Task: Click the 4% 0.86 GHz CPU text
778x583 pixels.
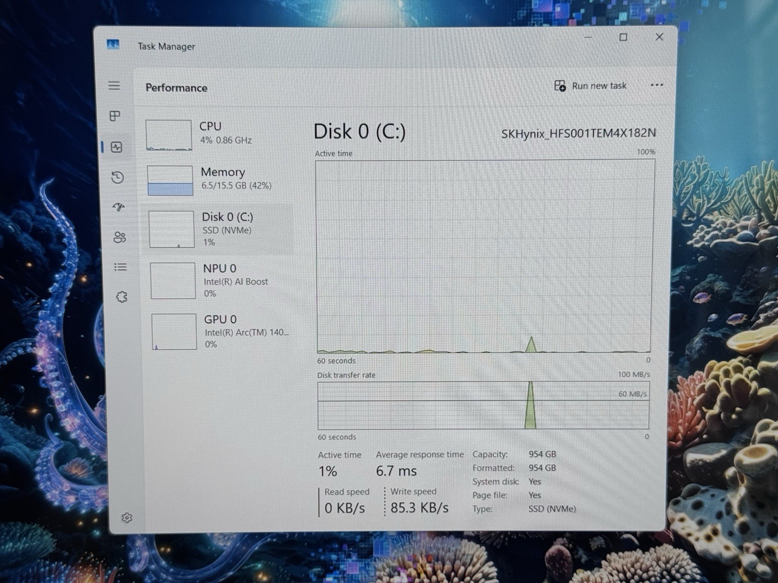Action: pyautogui.click(x=226, y=140)
